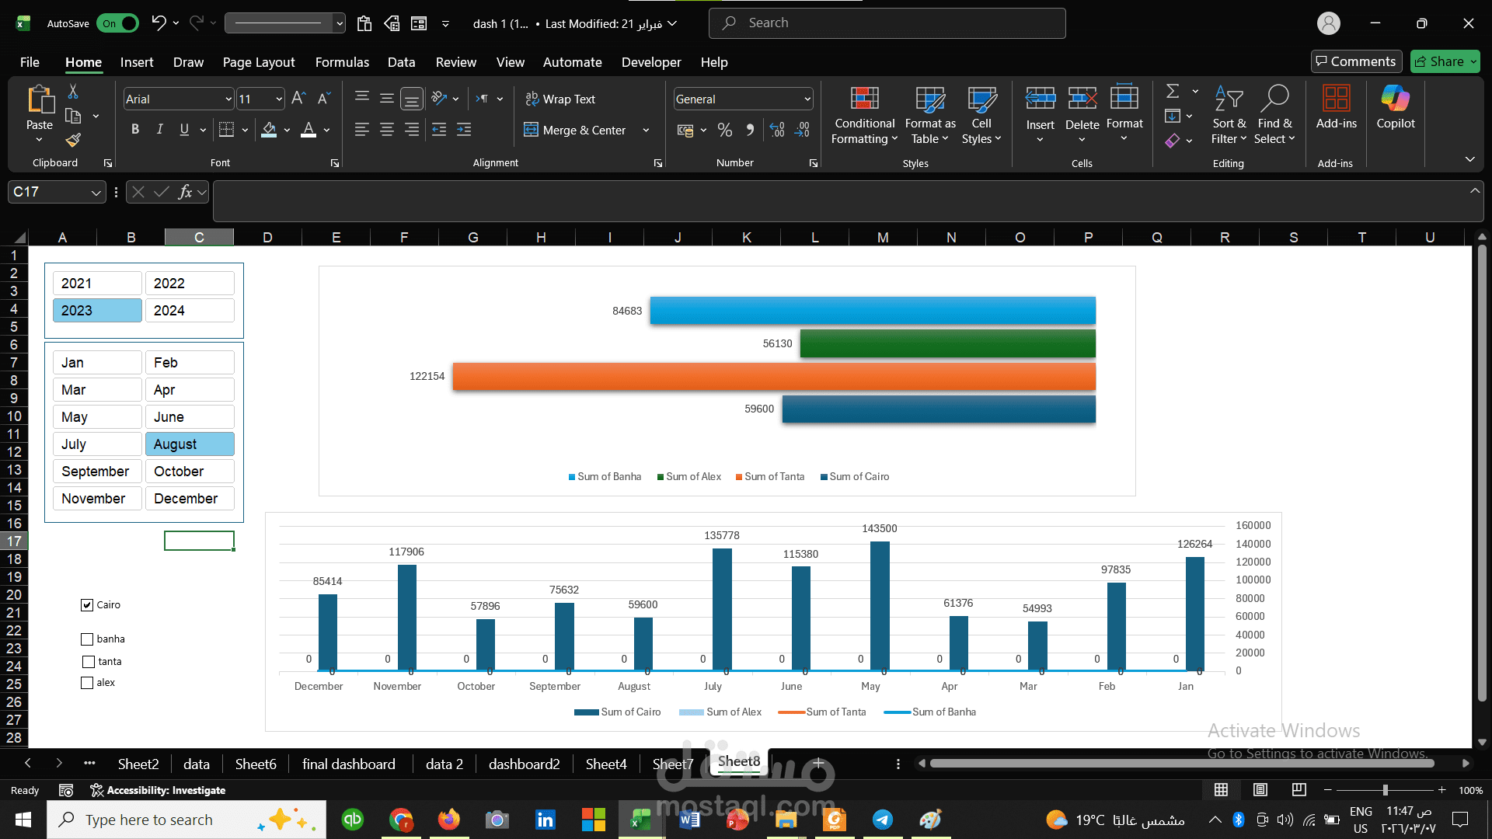
Task: Click the Delete cells icon
Action: click(1082, 99)
